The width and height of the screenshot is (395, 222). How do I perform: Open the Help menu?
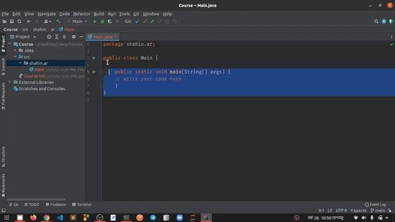[x=167, y=14]
